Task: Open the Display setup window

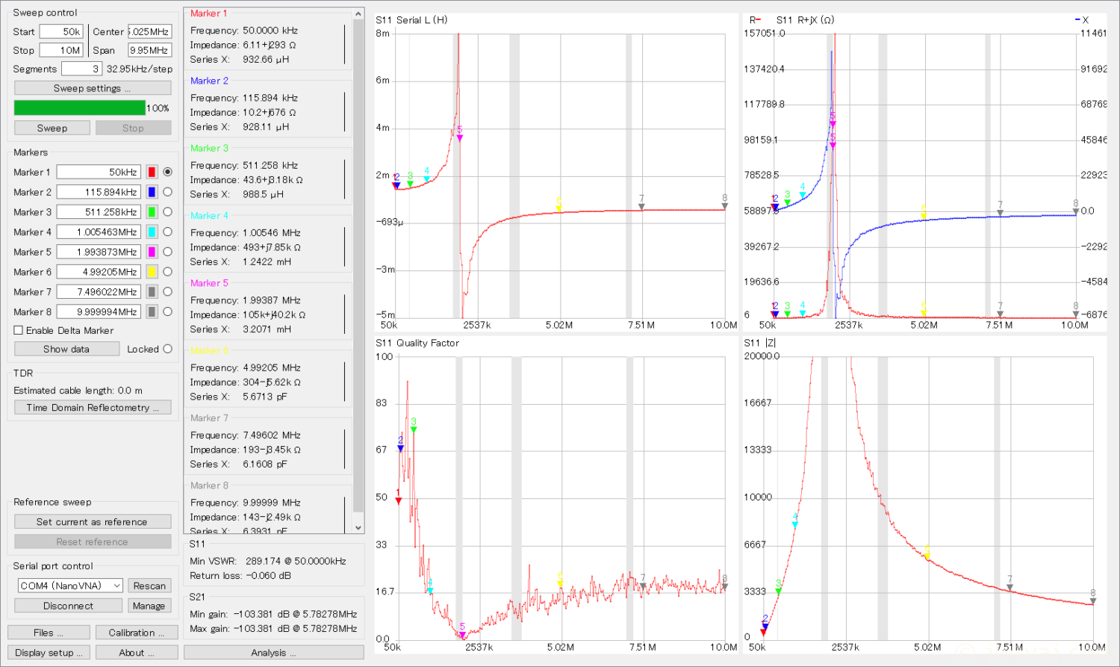Action: pos(49,653)
